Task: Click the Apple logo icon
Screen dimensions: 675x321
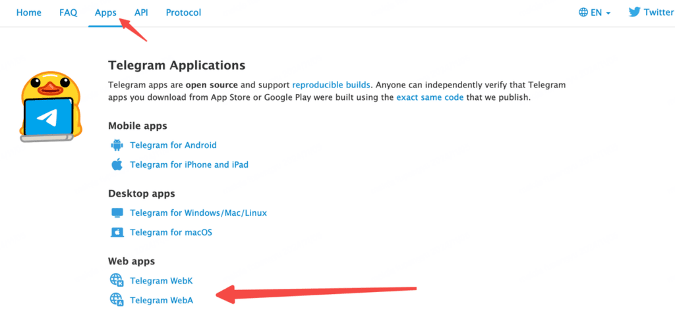Action: point(117,164)
